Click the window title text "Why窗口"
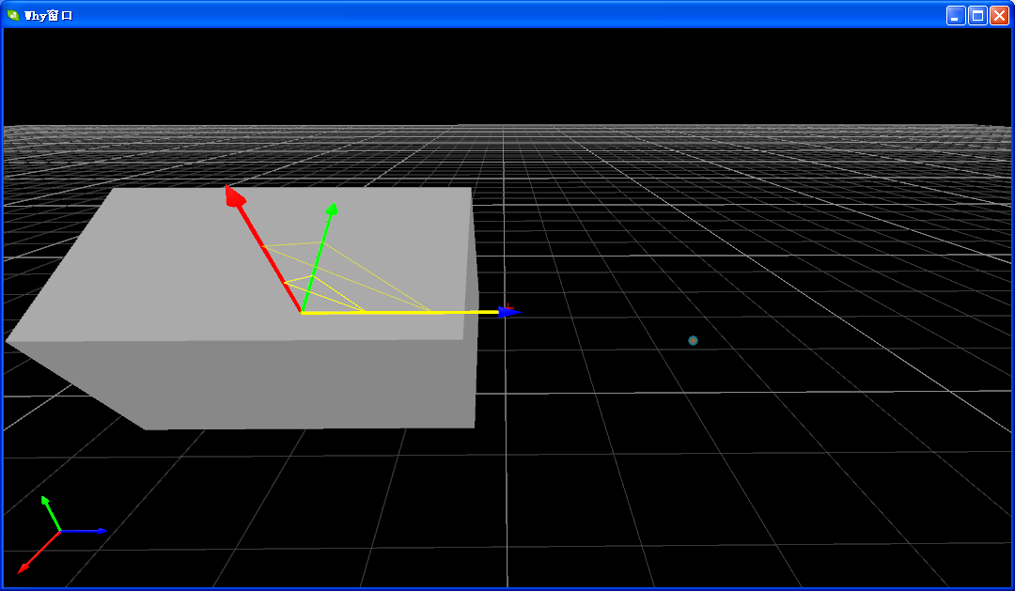 pyautogui.click(x=49, y=16)
